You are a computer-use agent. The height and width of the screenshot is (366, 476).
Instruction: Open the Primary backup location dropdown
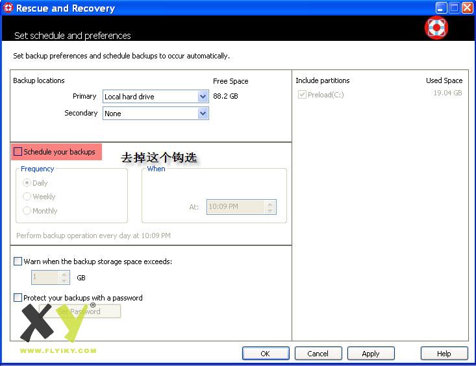tap(156, 97)
